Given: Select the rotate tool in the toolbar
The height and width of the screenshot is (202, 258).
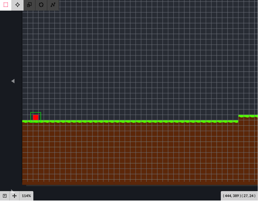Looking at the screenshot, I should [x=41, y=5].
